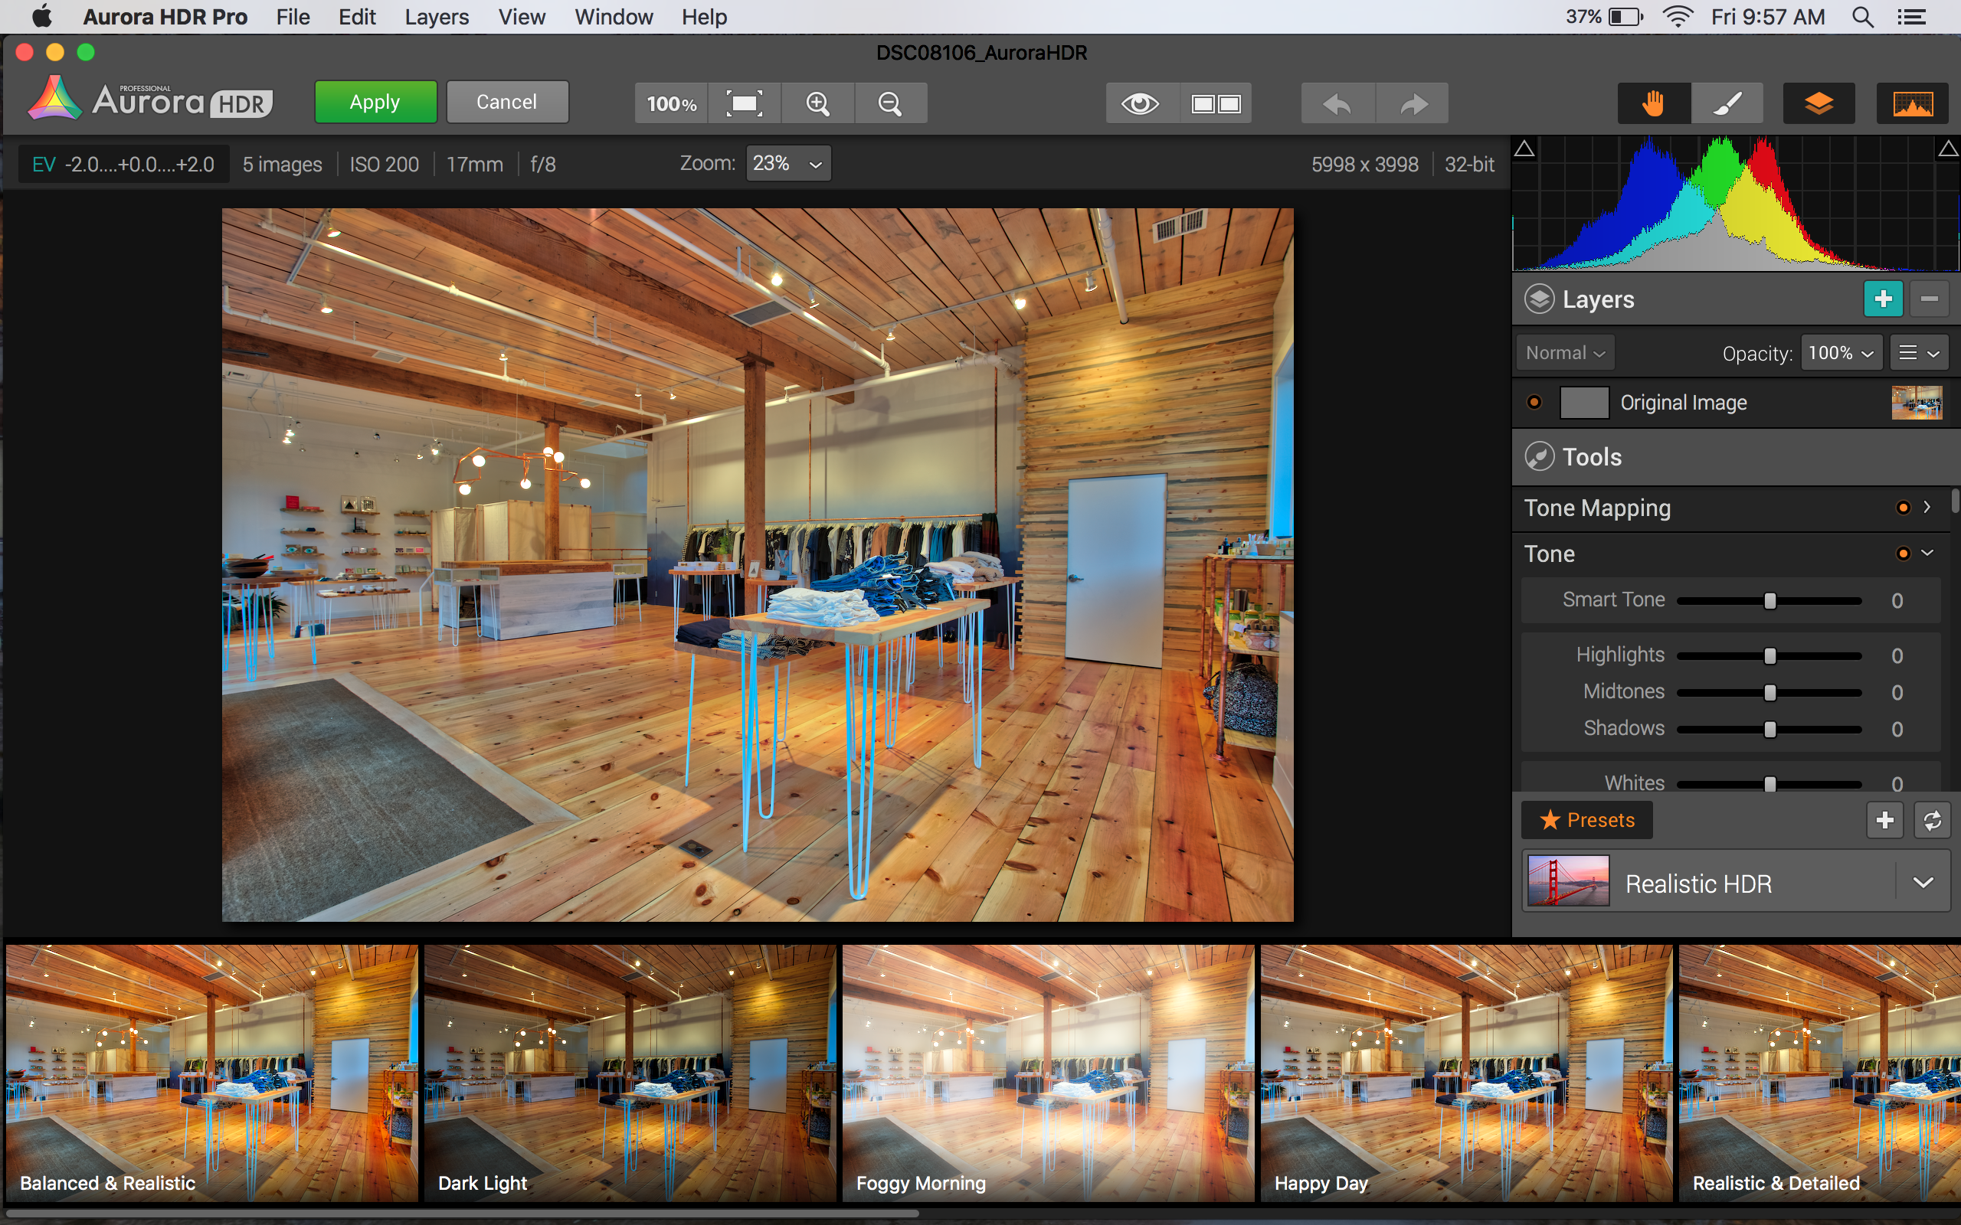The image size is (1961, 1225).
Task: Add a new layer with plus button
Action: click(1882, 299)
